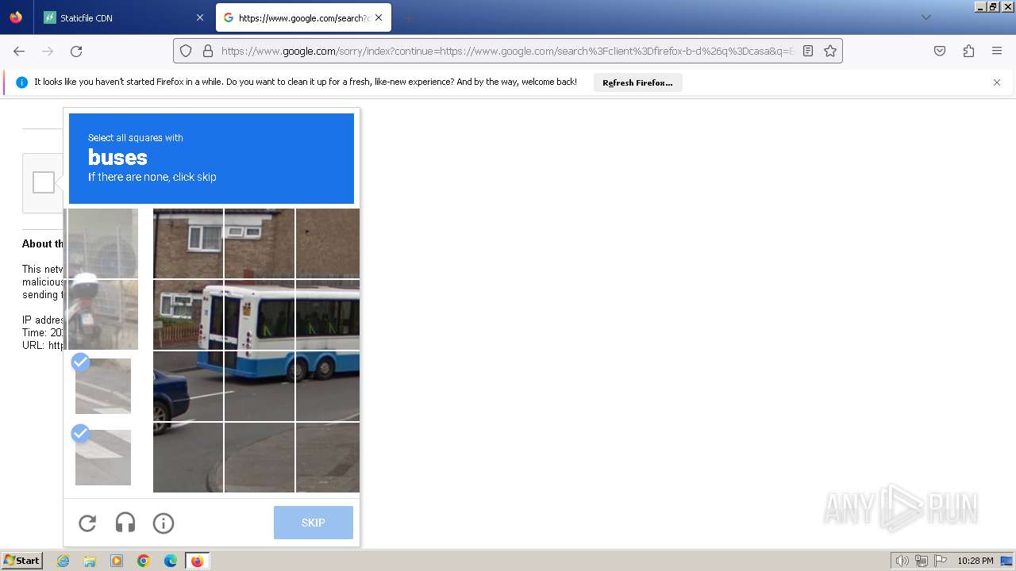Select tile with curb at bottom-left
1016x571 pixels.
pyautogui.click(x=188, y=458)
